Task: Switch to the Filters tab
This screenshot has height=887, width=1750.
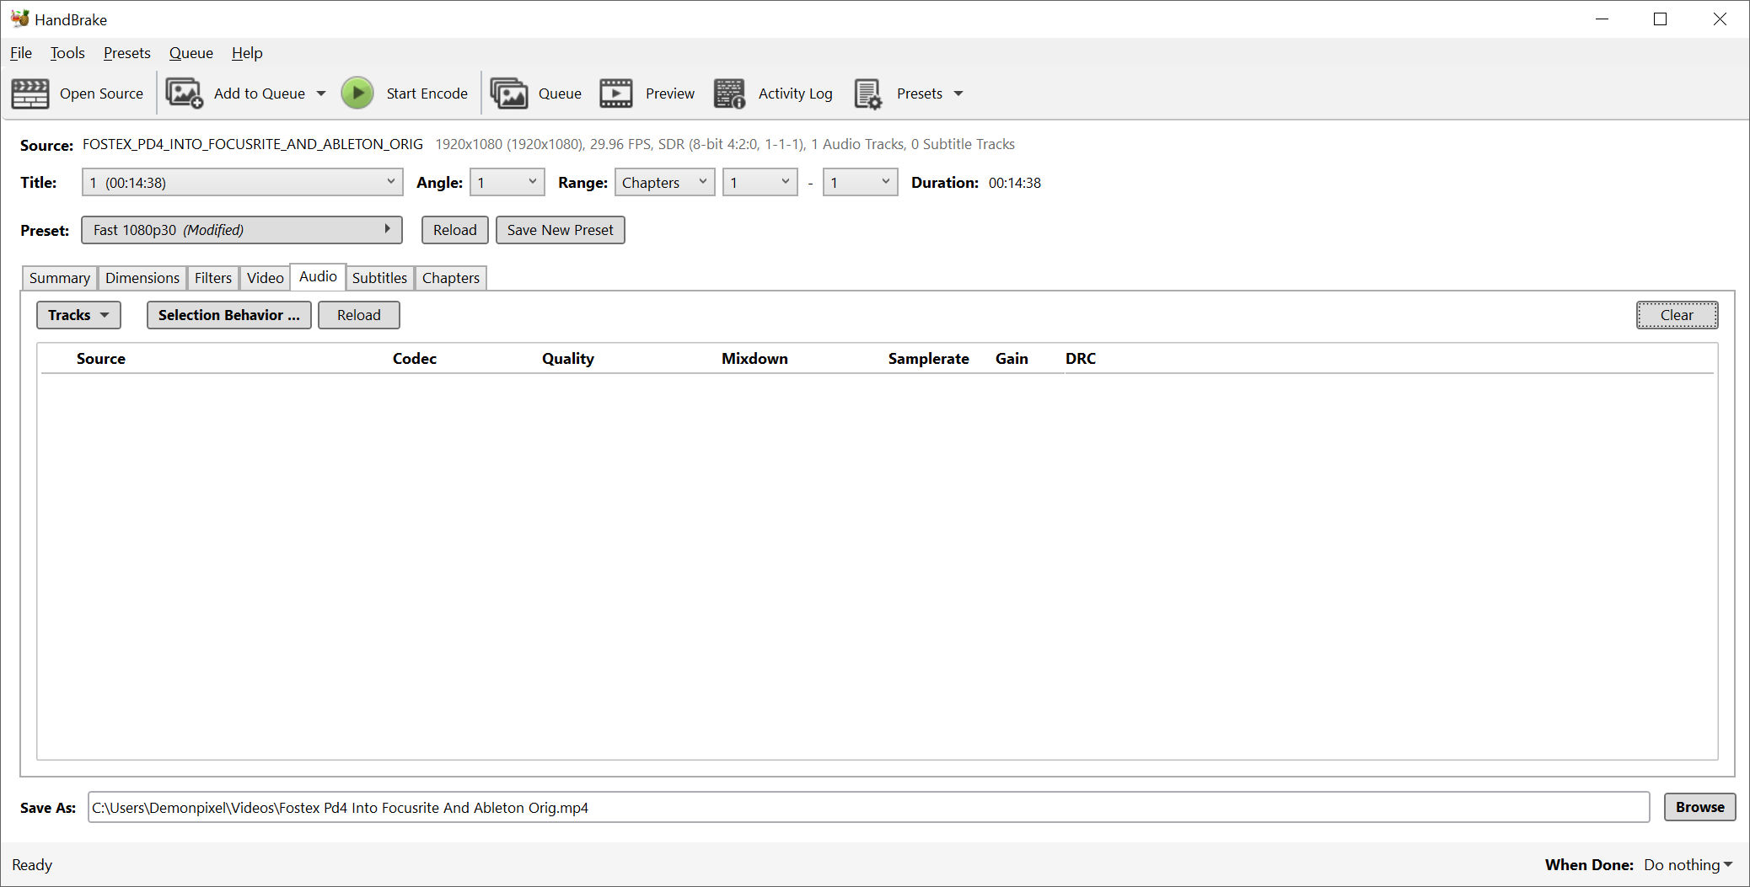Action: click(213, 278)
